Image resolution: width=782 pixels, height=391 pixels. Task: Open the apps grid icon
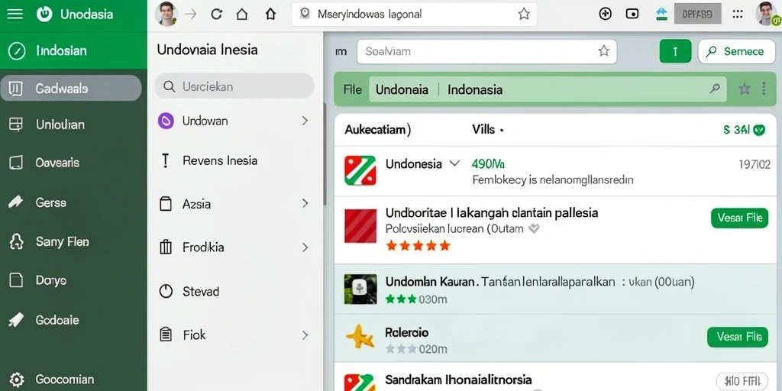click(x=738, y=14)
